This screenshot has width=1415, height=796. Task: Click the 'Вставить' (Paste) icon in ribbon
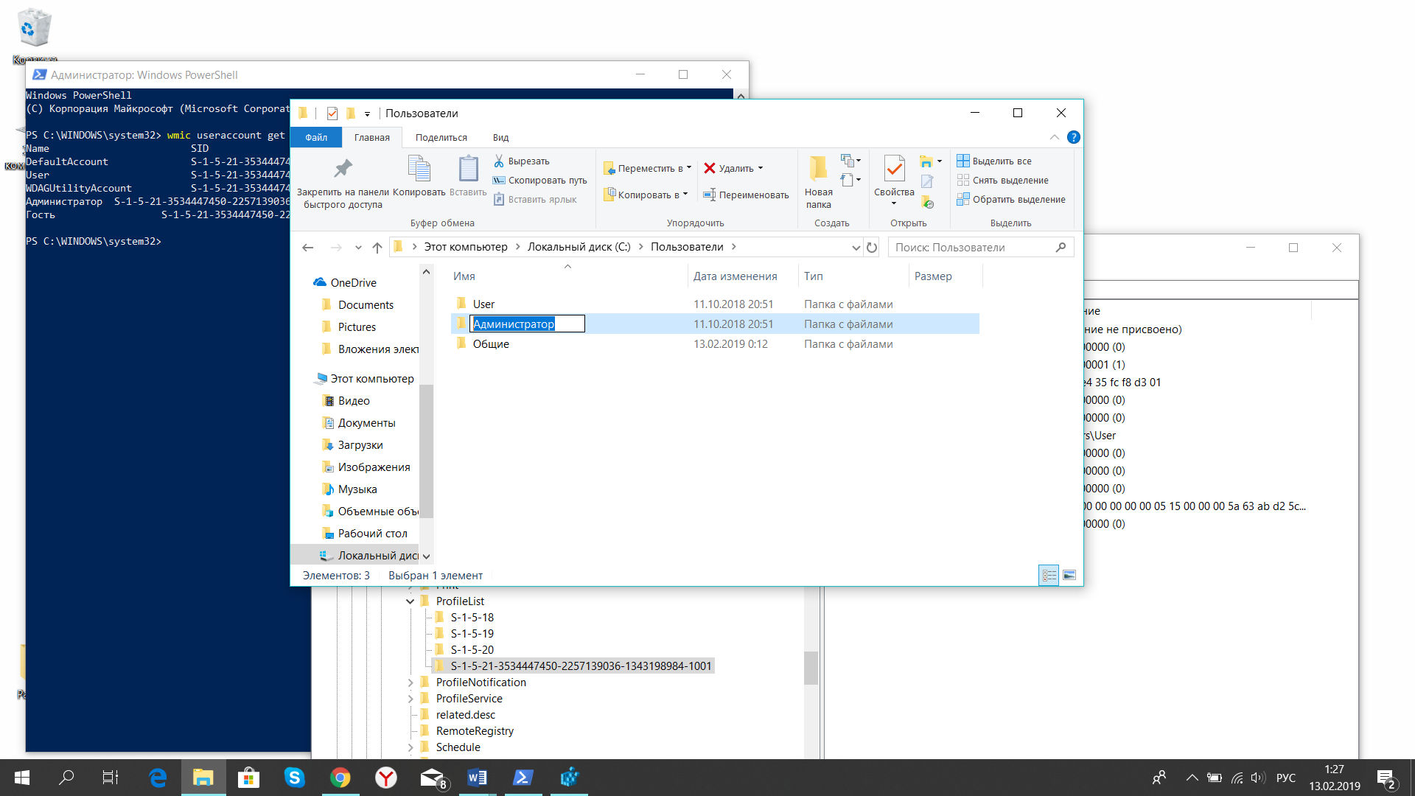pos(467,170)
